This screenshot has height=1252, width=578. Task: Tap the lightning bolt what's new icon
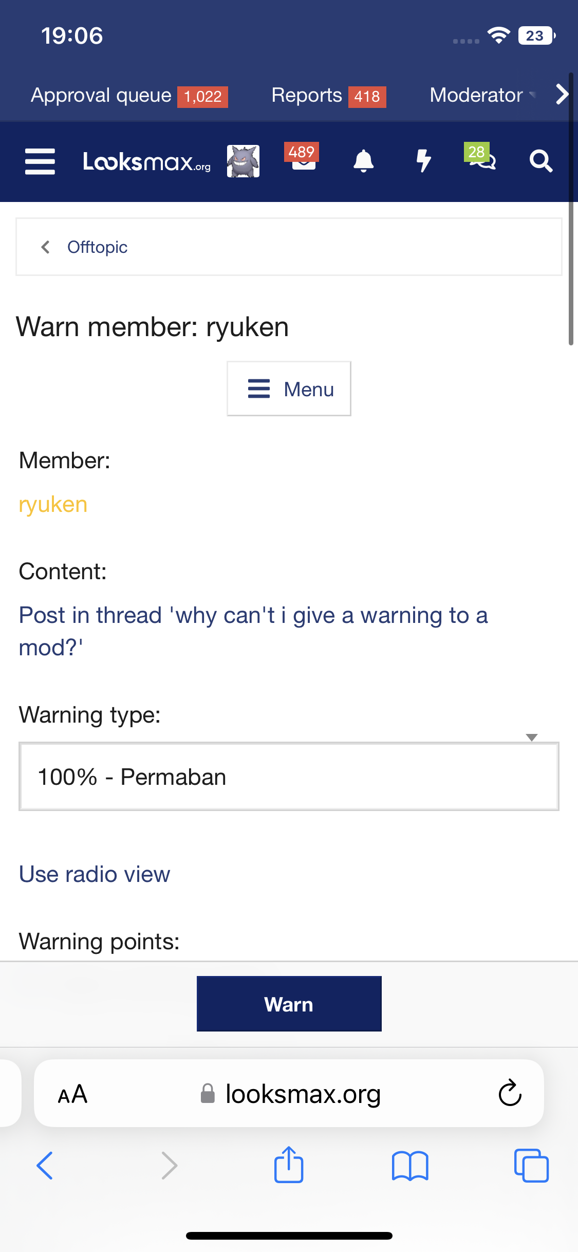point(423,161)
